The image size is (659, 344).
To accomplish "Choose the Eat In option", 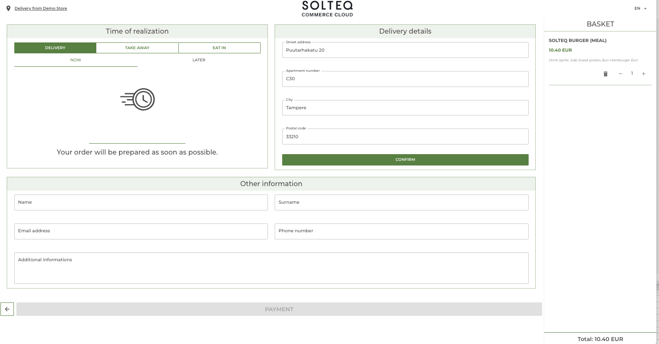I will [x=219, y=48].
